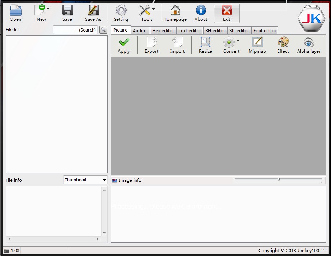Expand the Tools dropdown arrow
The width and height of the screenshot is (331, 256).
153,9
